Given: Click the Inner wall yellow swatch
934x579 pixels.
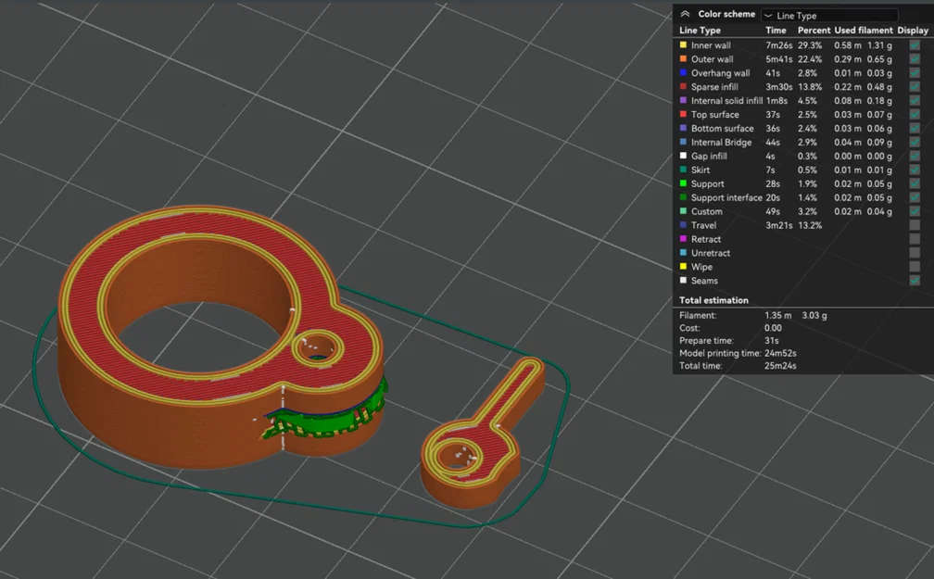Looking at the screenshot, I should pyautogui.click(x=683, y=44).
